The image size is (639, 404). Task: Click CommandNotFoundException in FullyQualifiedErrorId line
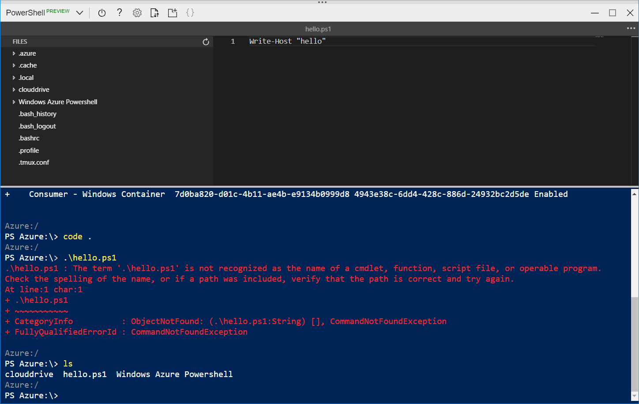[189, 332]
